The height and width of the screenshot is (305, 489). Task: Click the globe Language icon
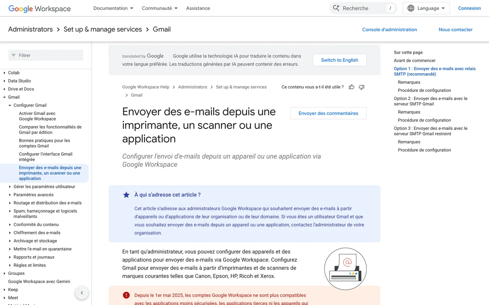(x=411, y=8)
